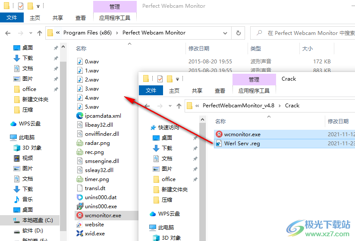Click PerfectWebcamMonitor_v4.8 in the Crack address bar
This screenshot has width=355, height=241.
pos(239,106)
